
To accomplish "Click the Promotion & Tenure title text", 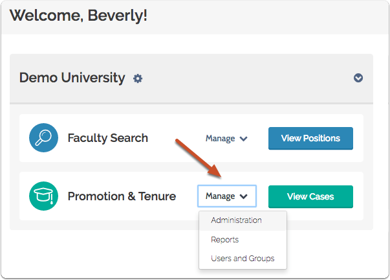I will 122,196.
